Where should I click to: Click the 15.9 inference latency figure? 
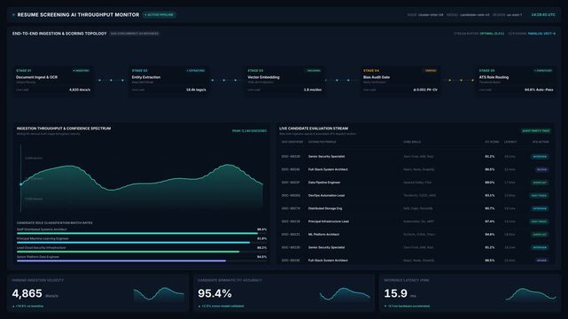[x=395, y=293]
